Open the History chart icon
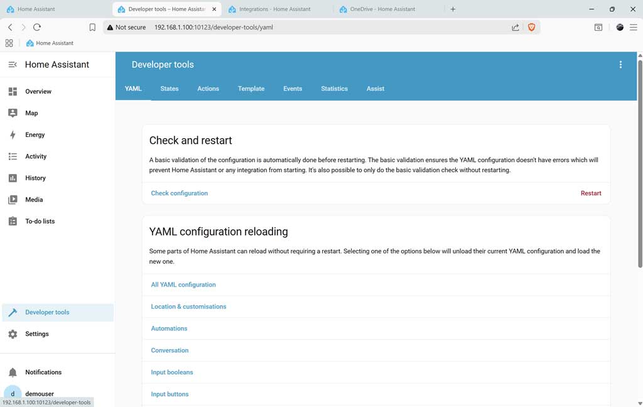This screenshot has width=643, height=407. coord(13,178)
